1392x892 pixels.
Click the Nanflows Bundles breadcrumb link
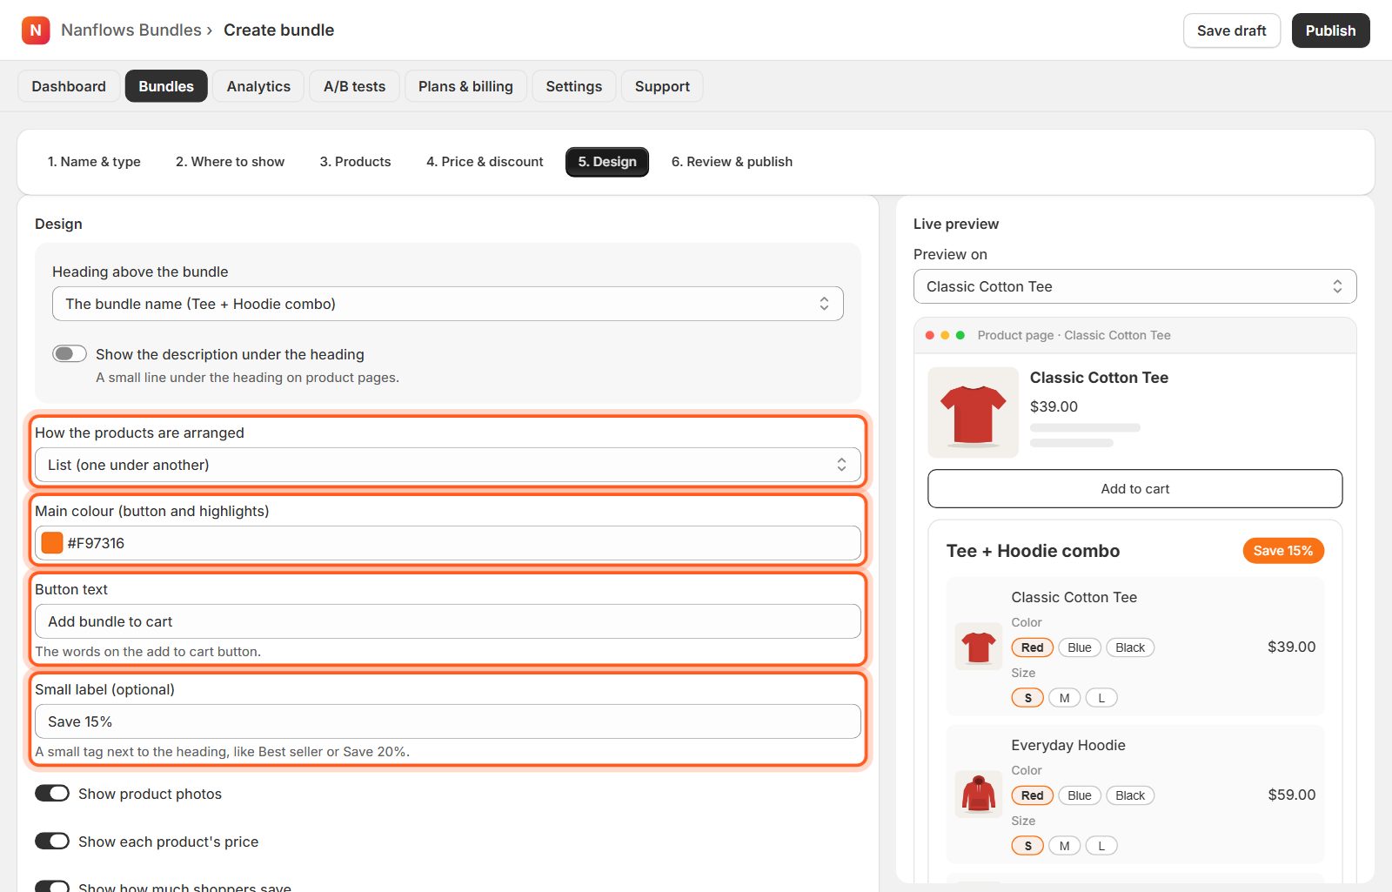coord(131,30)
